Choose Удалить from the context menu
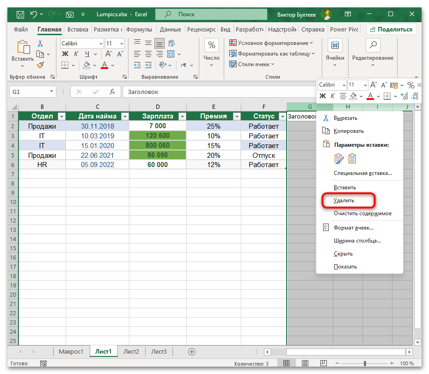Screen dimensions: 429x374 [344, 200]
